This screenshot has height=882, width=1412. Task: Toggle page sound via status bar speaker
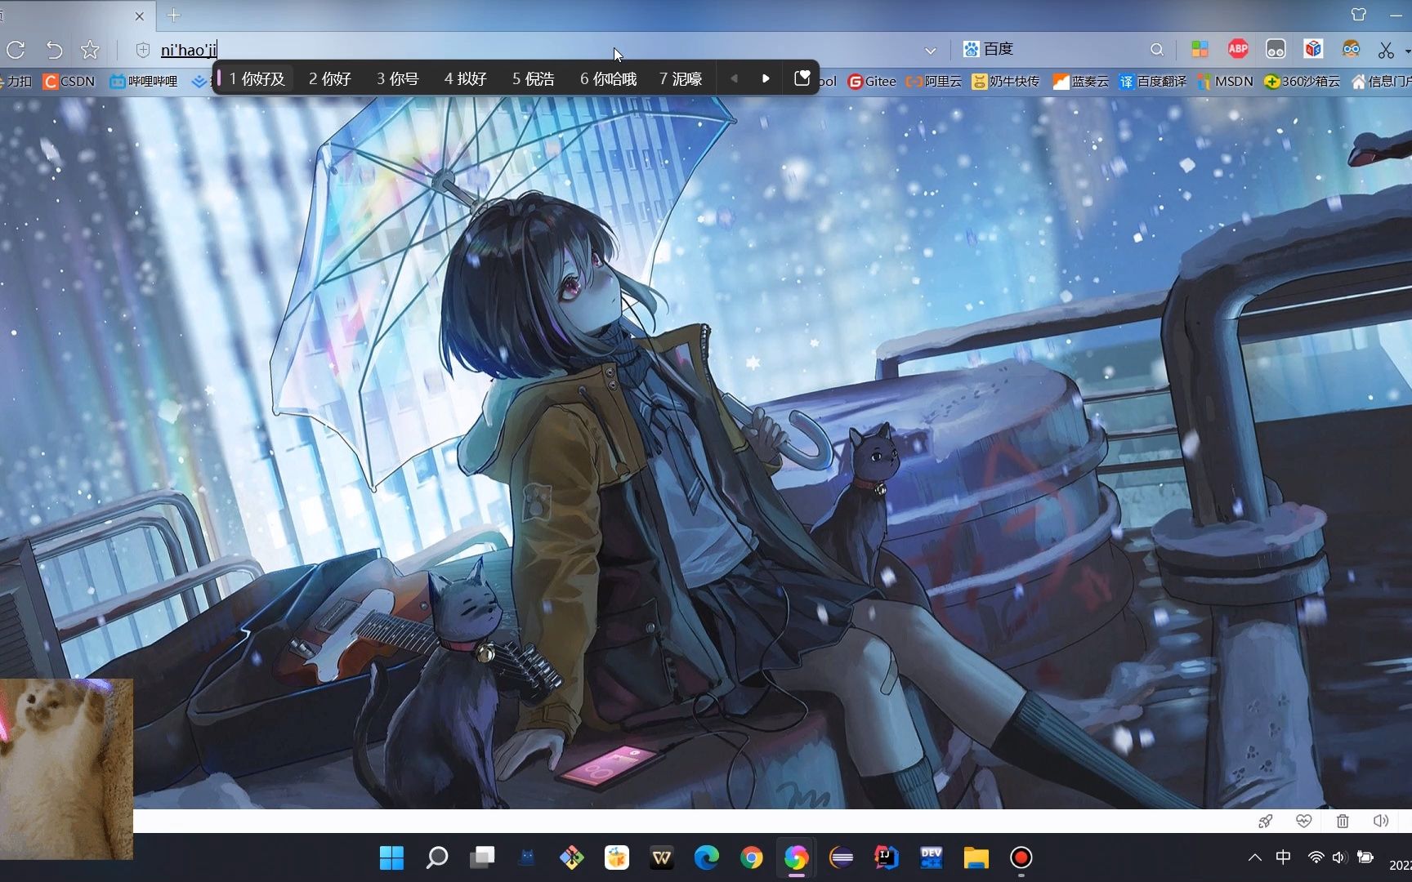pos(1381,821)
